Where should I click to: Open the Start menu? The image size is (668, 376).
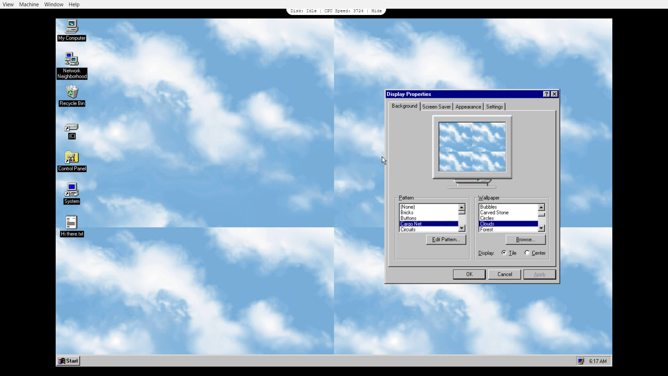(68, 361)
